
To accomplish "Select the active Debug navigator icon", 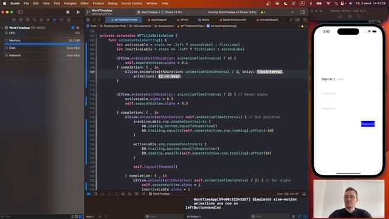I will point(55,20).
